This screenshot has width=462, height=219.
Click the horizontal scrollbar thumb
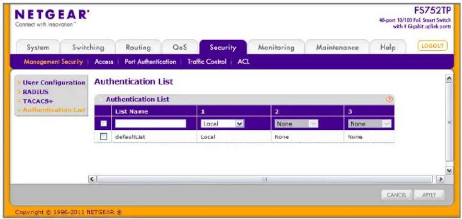[x=265, y=179]
